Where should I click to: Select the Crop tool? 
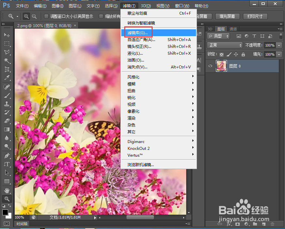pyautogui.click(x=7, y=69)
